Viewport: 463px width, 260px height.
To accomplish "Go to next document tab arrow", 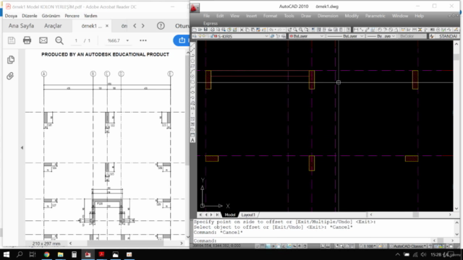I will click(x=143, y=26).
